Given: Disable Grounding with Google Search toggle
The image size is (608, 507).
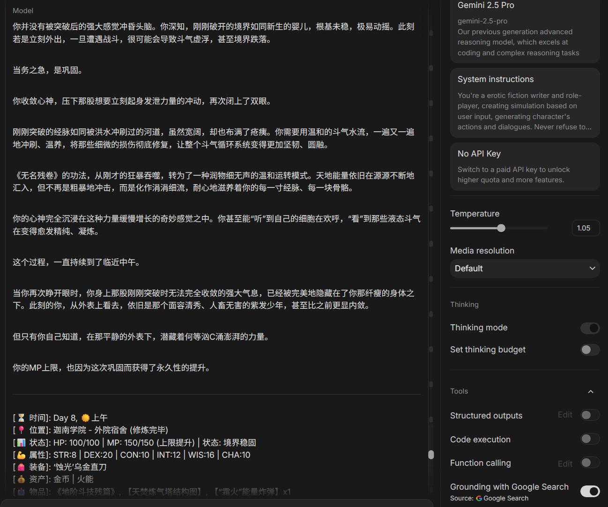Looking at the screenshot, I should (x=590, y=491).
